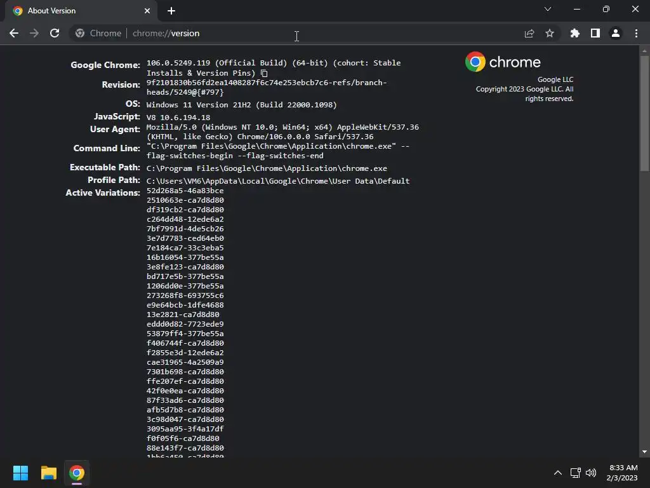Open the volume tray icon

click(591, 473)
